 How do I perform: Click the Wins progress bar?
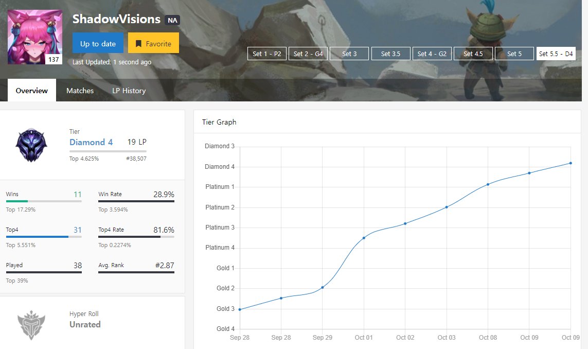tap(44, 201)
